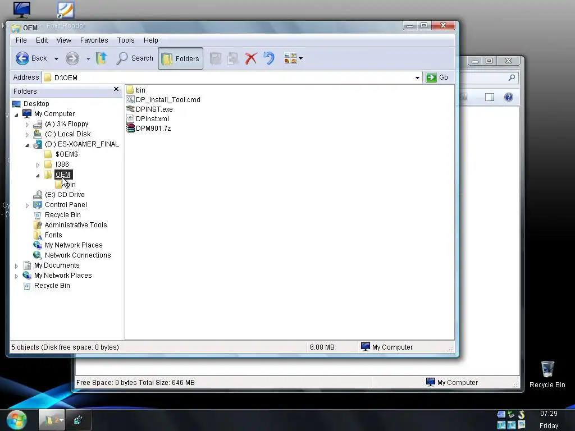575x431 pixels.
Task: Click the Move To toolbar icon
Action: [216, 58]
